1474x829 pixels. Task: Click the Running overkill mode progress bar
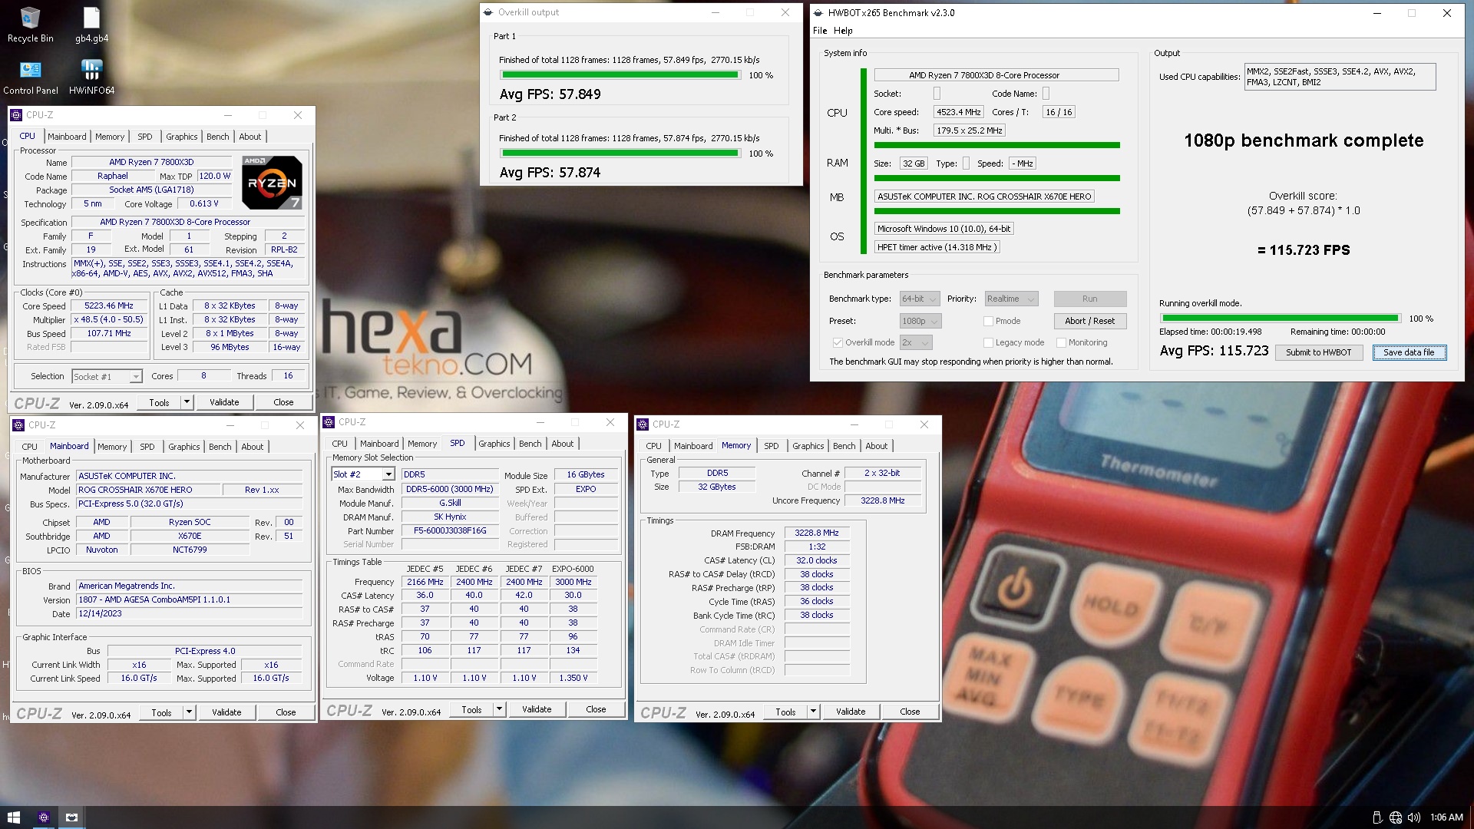tap(1281, 319)
